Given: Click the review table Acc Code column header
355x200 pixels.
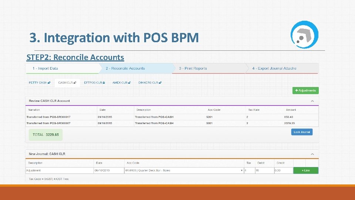Looking at the screenshot, I should click(214, 110).
